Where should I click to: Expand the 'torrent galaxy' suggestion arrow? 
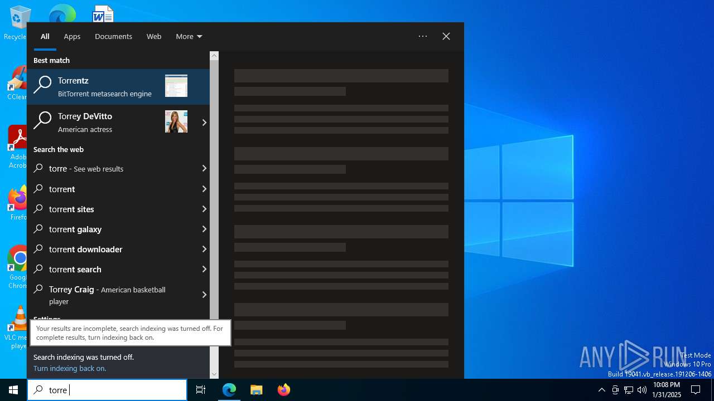204,229
